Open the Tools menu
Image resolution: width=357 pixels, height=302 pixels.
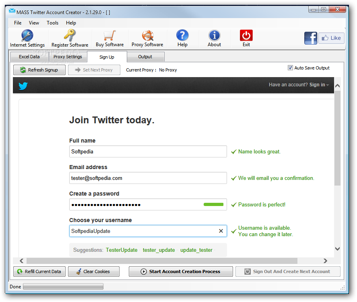coord(53,23)
